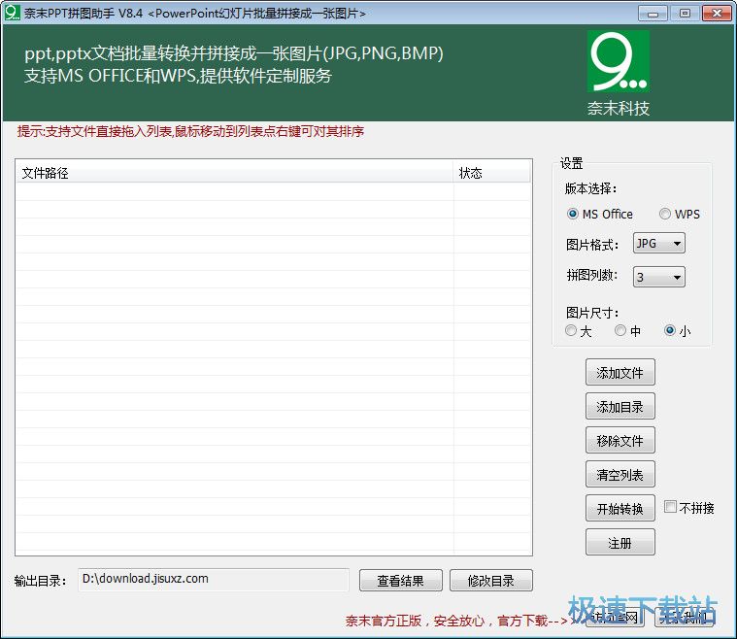737x639 pixels.
Task: Start conversion with 开始转换 button
Action: [620, 509]
